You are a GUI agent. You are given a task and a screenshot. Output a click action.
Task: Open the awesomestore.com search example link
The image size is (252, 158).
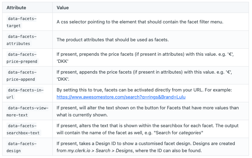[x=121, y=97]
